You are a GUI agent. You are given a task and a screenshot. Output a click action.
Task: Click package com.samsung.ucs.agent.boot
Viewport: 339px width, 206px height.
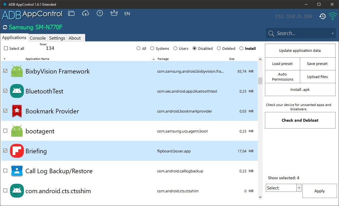(x=182, y=131)
